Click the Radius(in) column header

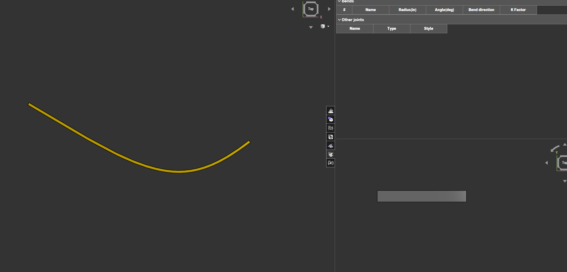(x=407, y=10)
